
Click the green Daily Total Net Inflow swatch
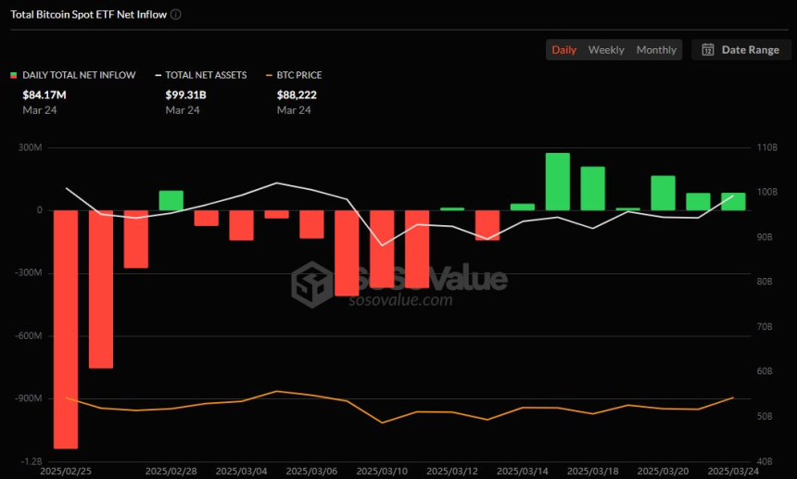tap(14, 75)
